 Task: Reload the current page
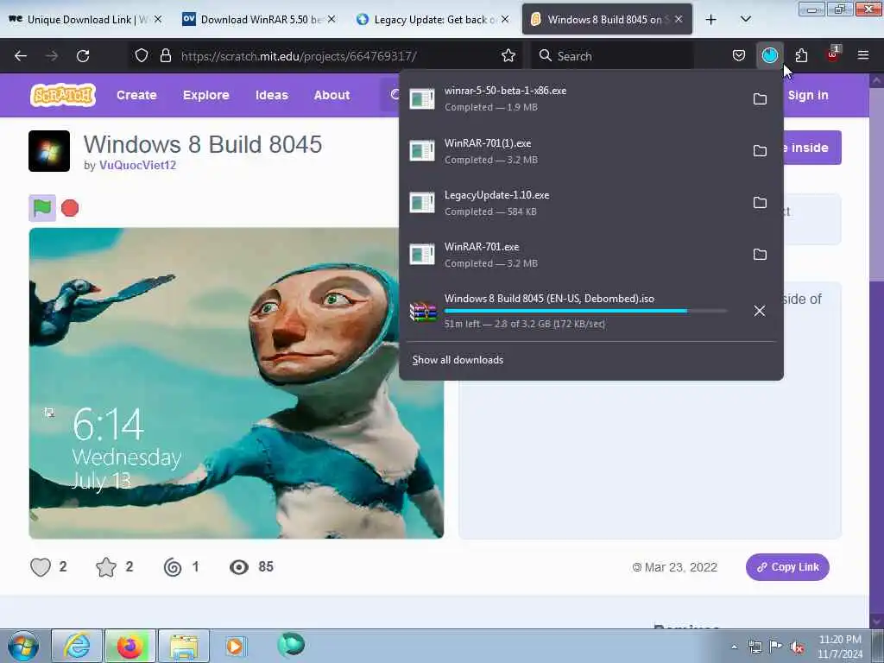point(83,56)
